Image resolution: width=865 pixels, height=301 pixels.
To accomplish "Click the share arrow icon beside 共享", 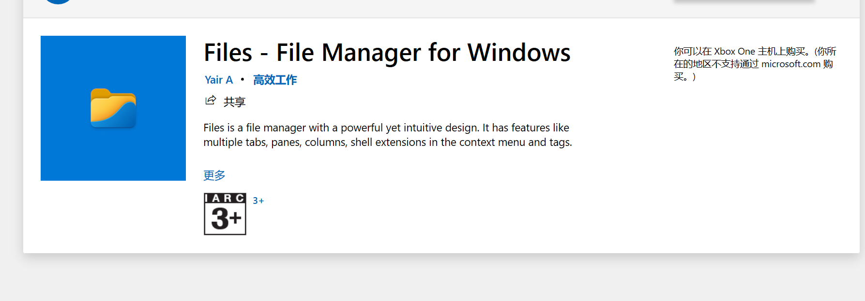I will 210,101.
